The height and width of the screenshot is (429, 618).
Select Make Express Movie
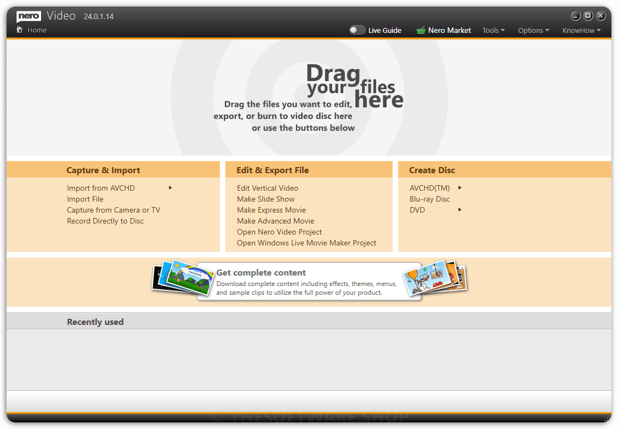tap(271, 210)
